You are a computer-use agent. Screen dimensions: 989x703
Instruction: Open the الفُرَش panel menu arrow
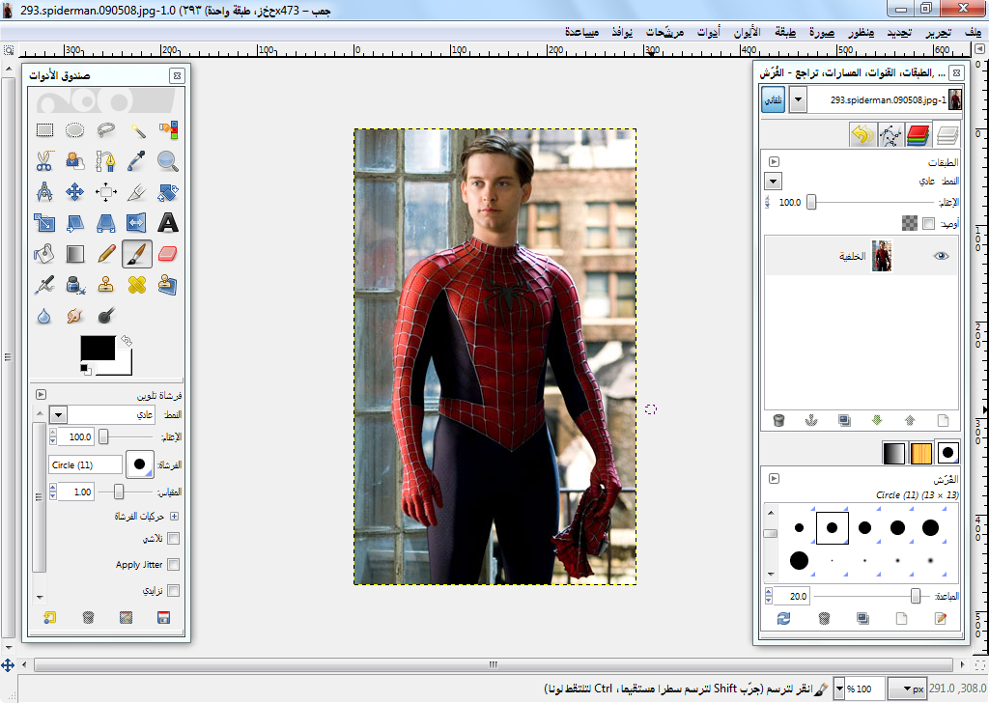[774, 479]
